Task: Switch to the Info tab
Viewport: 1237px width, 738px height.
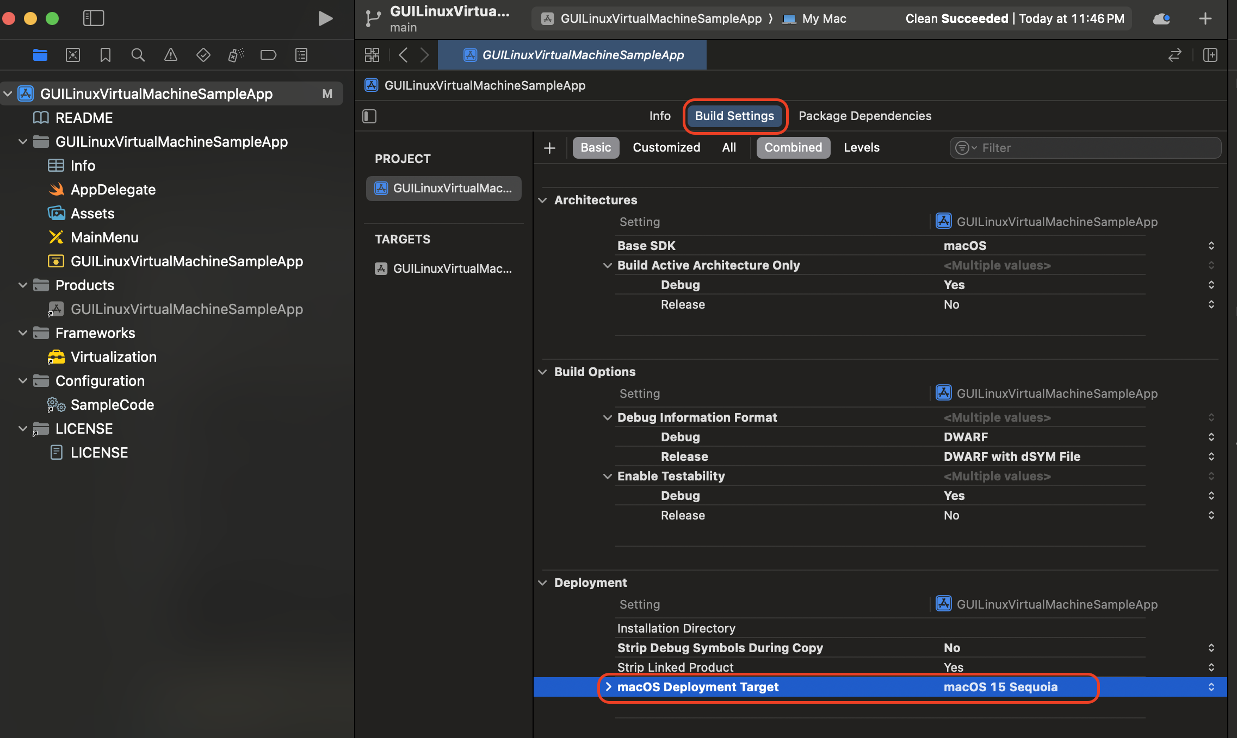Action: pyautogui.click(x=660, y=116)
